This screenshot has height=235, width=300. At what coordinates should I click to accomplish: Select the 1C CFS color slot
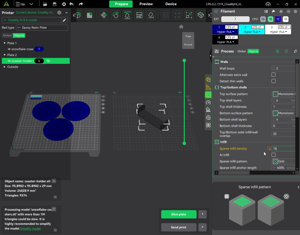(x=278, y=19)
